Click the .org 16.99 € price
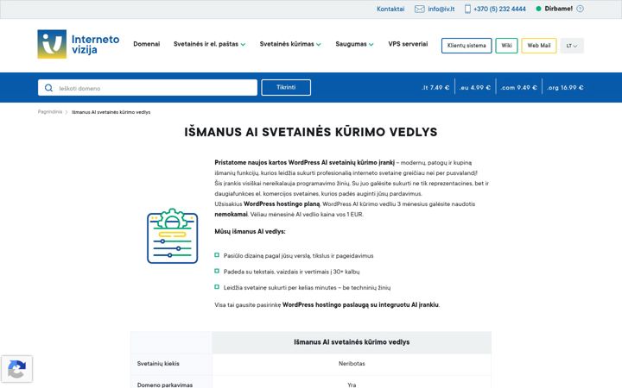Image resolution: width=622 pixels, height=388 pixels. (565, 87)
